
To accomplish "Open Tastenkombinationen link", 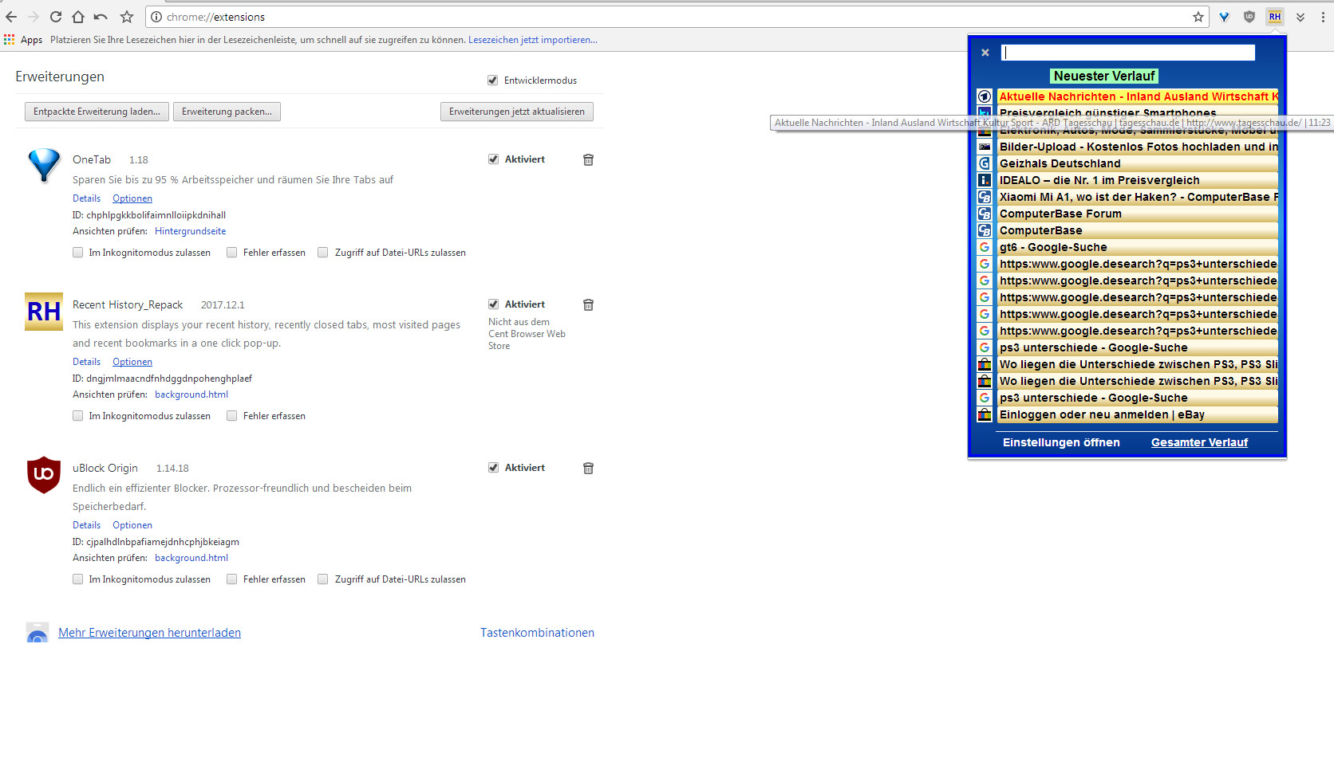I will coord(537,633).
